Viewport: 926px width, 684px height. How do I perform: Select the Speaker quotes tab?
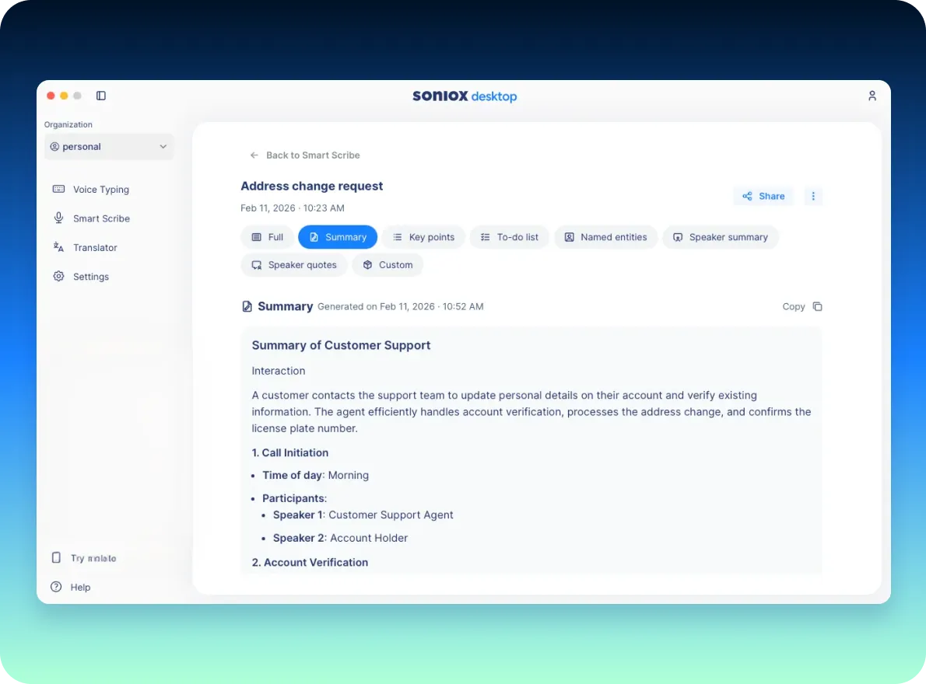293,265
